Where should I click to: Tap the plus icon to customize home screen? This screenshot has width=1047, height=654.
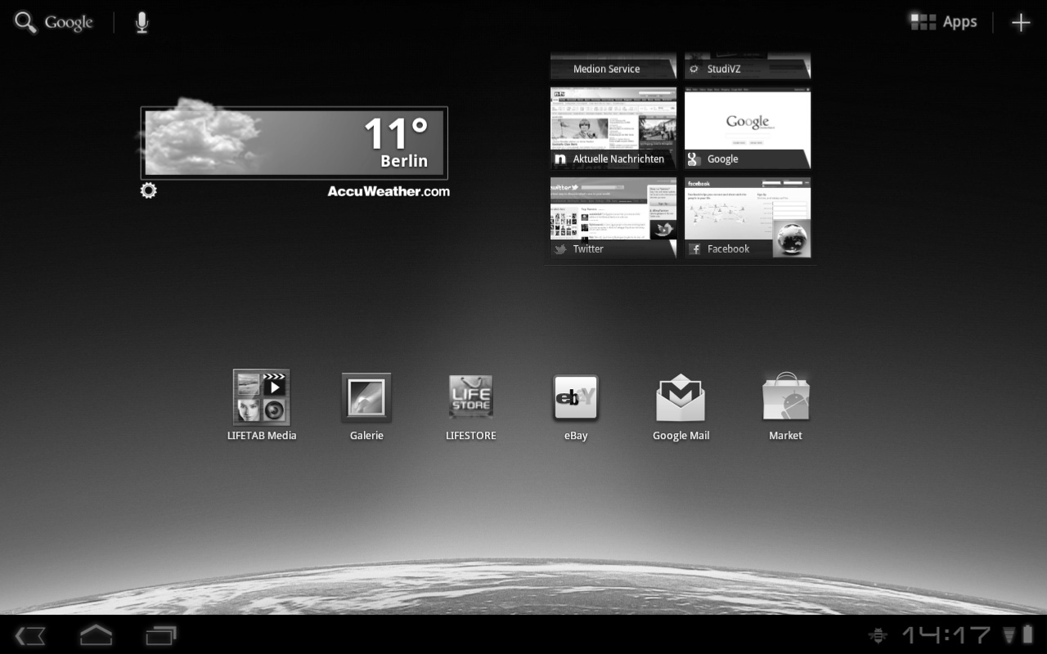1021,23
